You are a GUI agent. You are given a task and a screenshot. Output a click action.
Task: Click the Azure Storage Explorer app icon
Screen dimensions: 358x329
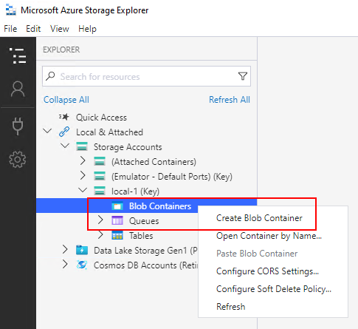click(11, 10)
